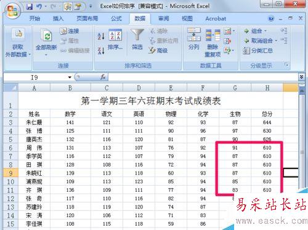Open 高级 advanced filter
The height and width of the screenshot is (230, 308).
coord(158,50)
